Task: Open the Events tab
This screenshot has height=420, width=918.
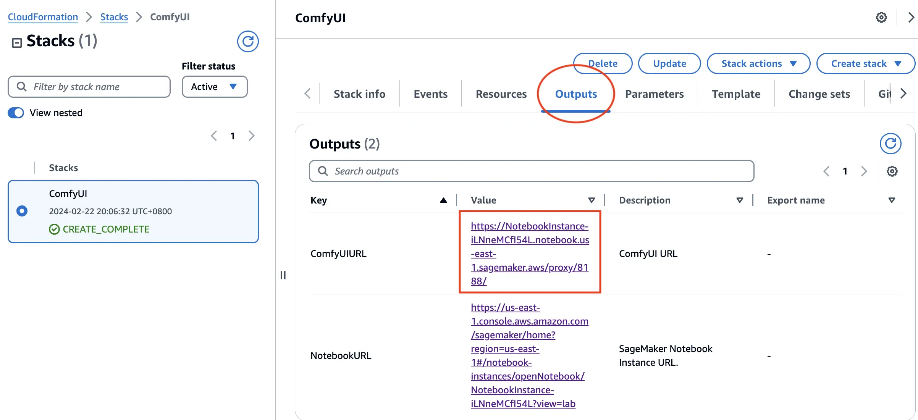Action: pos(430,94)
